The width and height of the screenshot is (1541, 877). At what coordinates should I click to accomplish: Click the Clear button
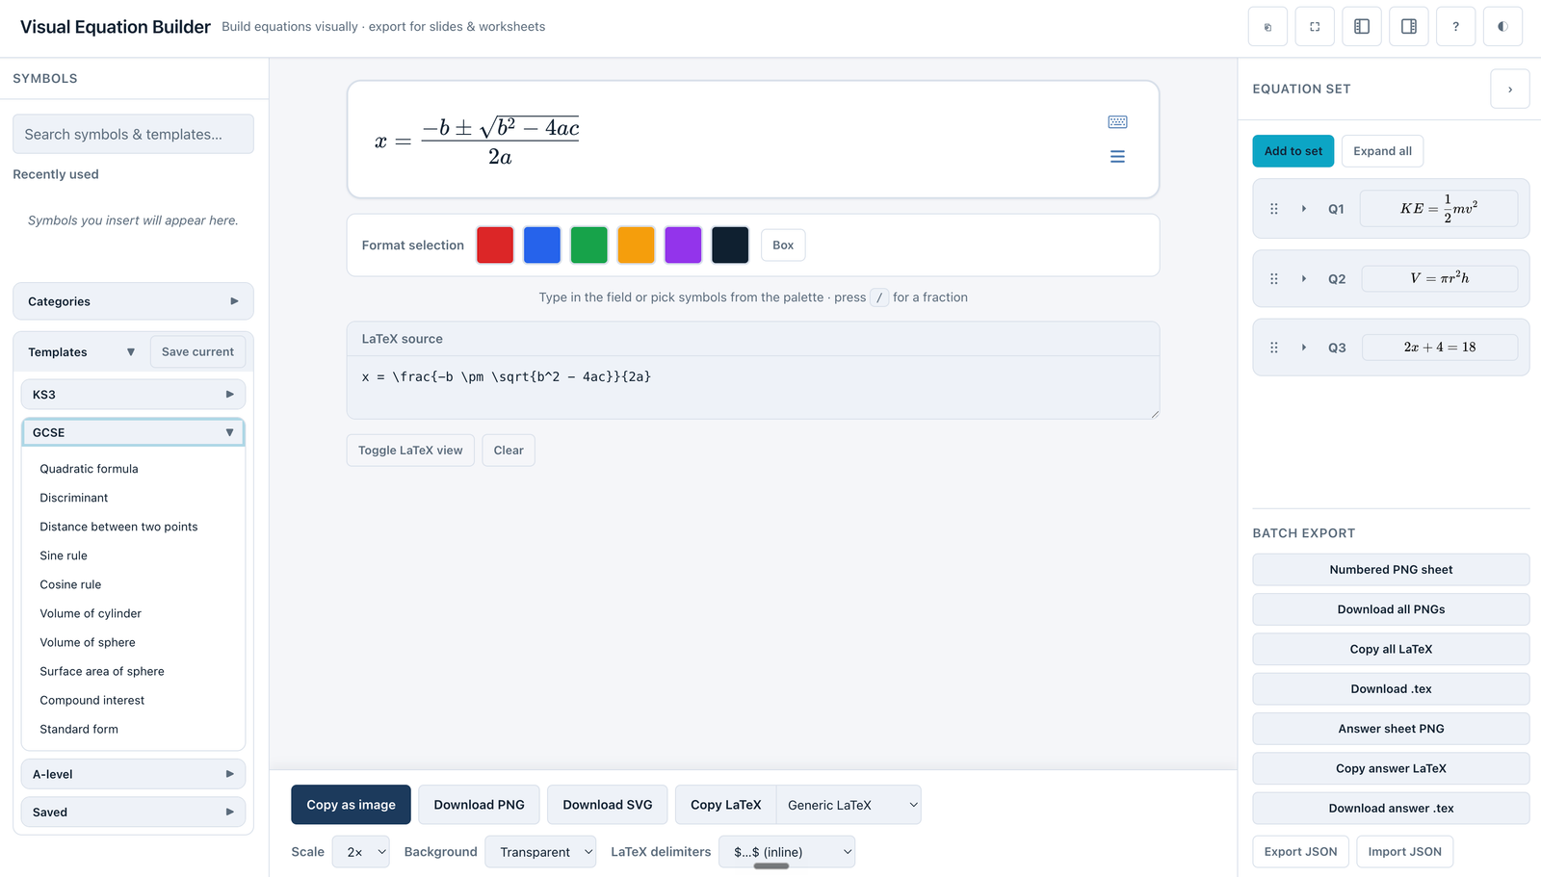pos(509,451)
